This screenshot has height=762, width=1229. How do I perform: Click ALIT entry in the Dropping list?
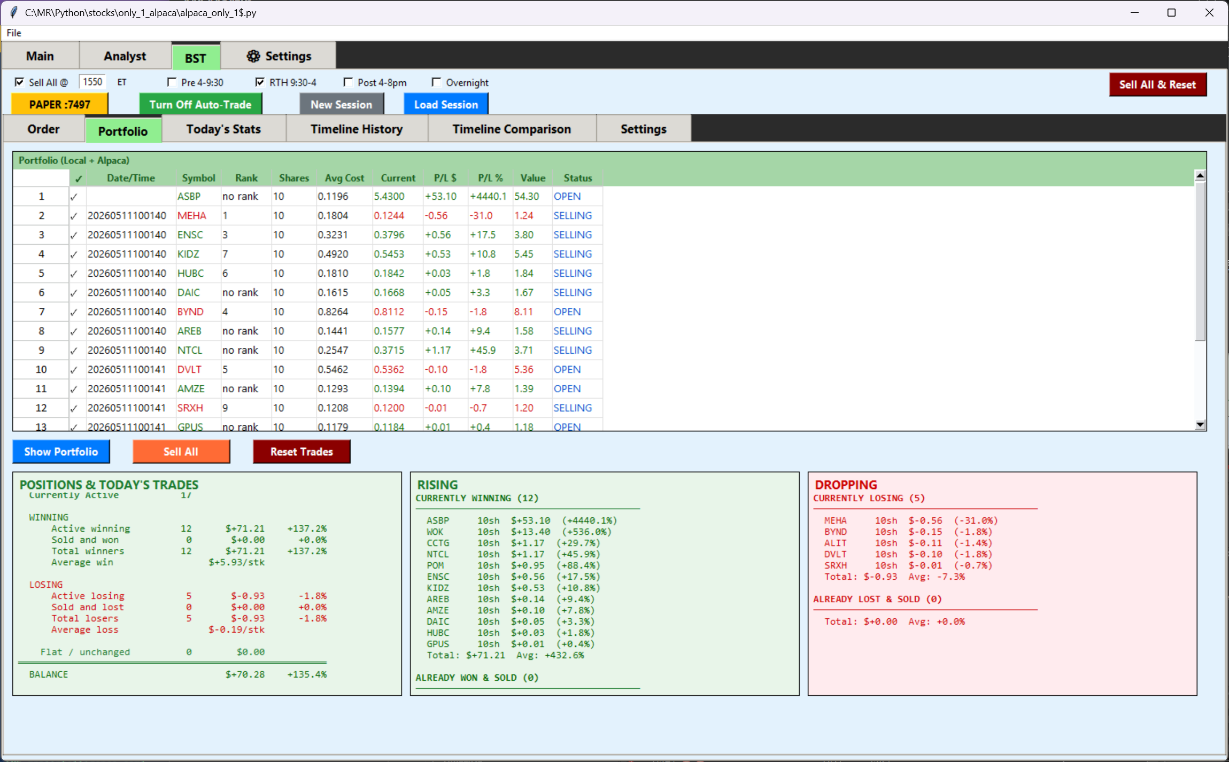908,543
